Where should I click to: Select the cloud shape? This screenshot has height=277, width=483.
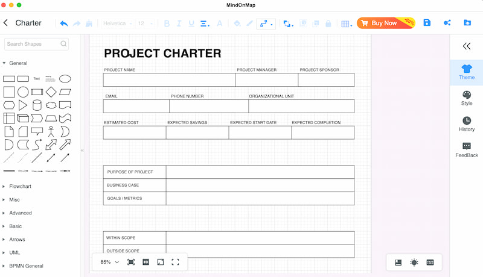(51, 105)
